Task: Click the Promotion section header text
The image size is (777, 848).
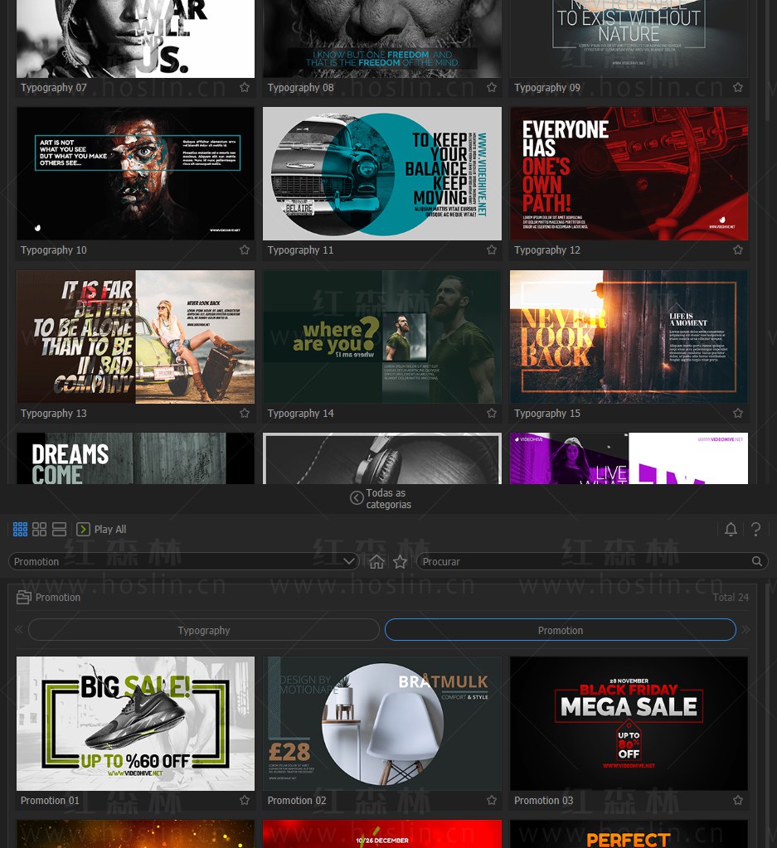Action: 58,597
